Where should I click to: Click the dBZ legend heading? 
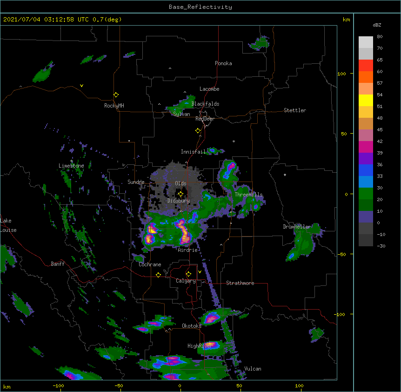377,25
